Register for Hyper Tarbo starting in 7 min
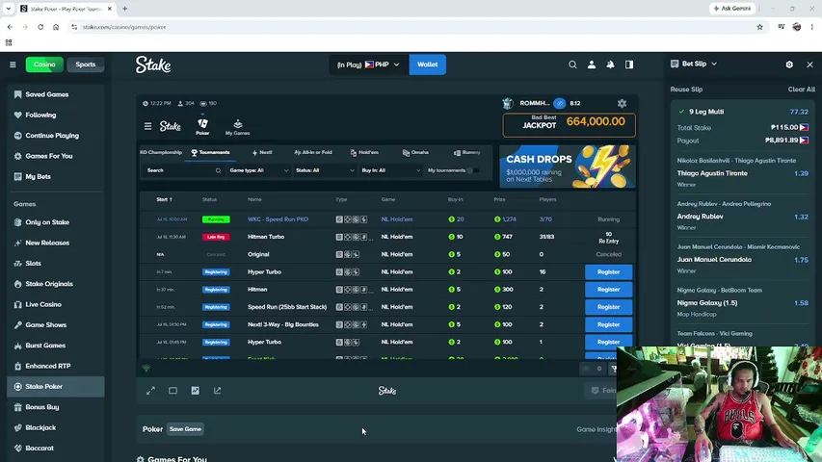 coord(608,271)
